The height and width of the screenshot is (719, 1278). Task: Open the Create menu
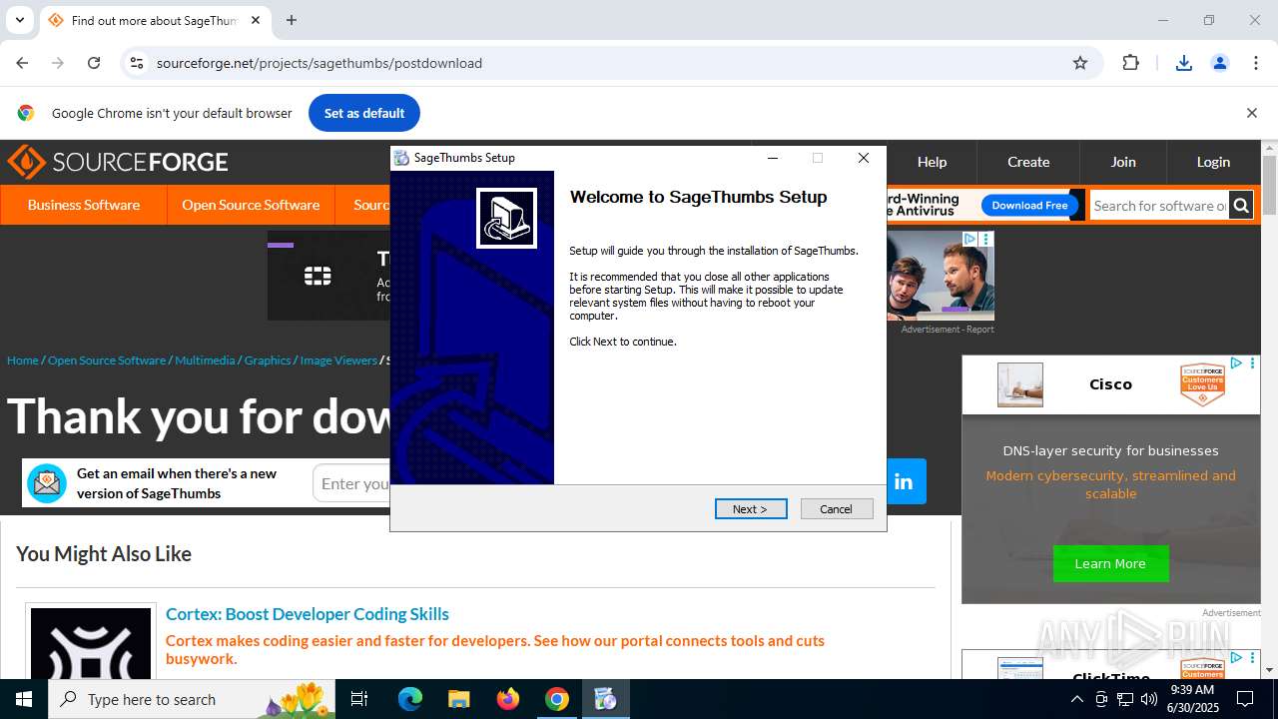(1028, 162)
